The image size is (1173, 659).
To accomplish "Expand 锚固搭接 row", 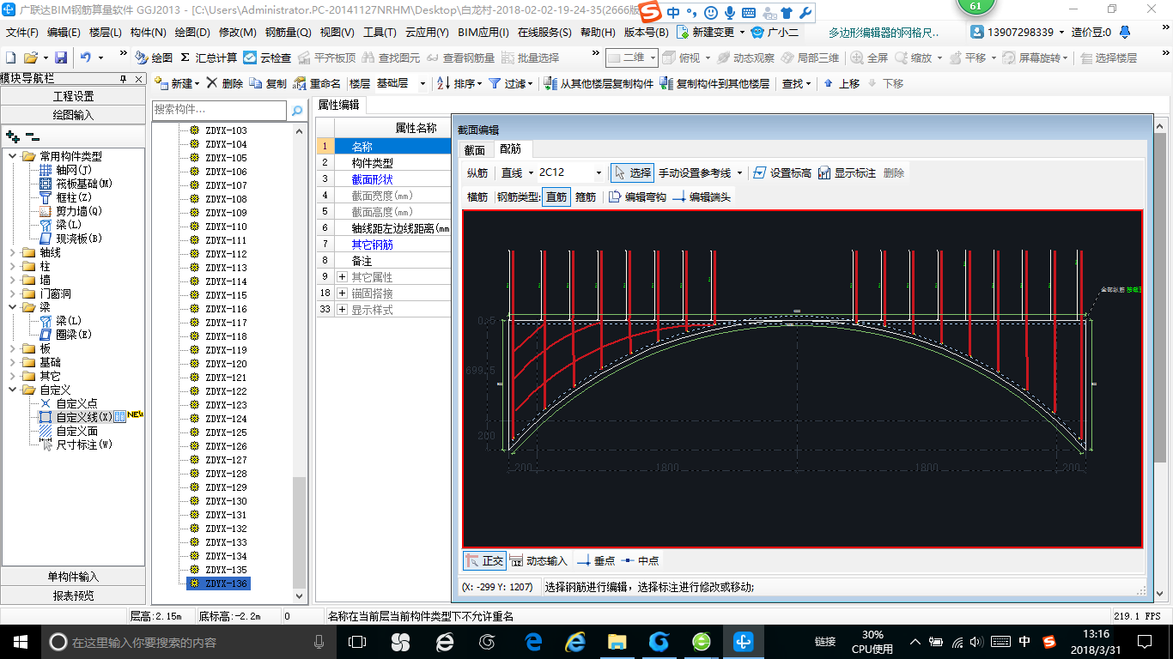I will click(342, 293).
